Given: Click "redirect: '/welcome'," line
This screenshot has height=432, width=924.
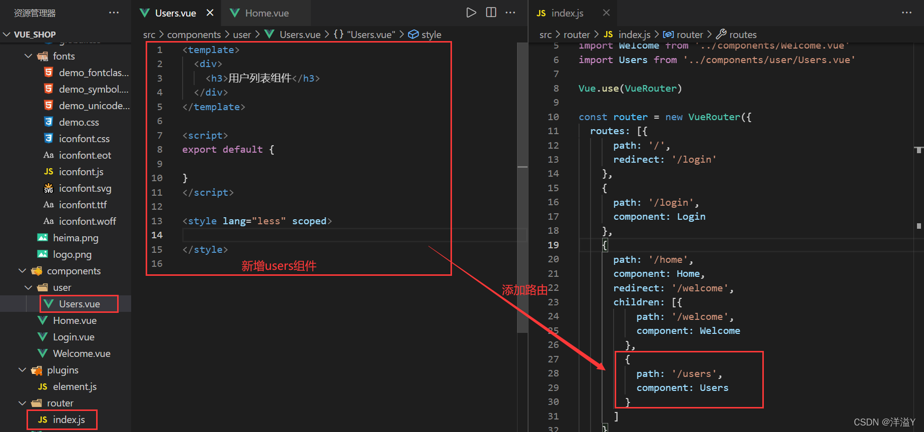Looking at the screenshot, I should [x=673, y=288].
